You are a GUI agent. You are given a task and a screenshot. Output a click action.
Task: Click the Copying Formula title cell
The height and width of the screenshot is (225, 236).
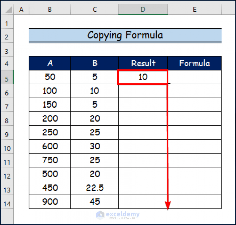click(125, 35)
